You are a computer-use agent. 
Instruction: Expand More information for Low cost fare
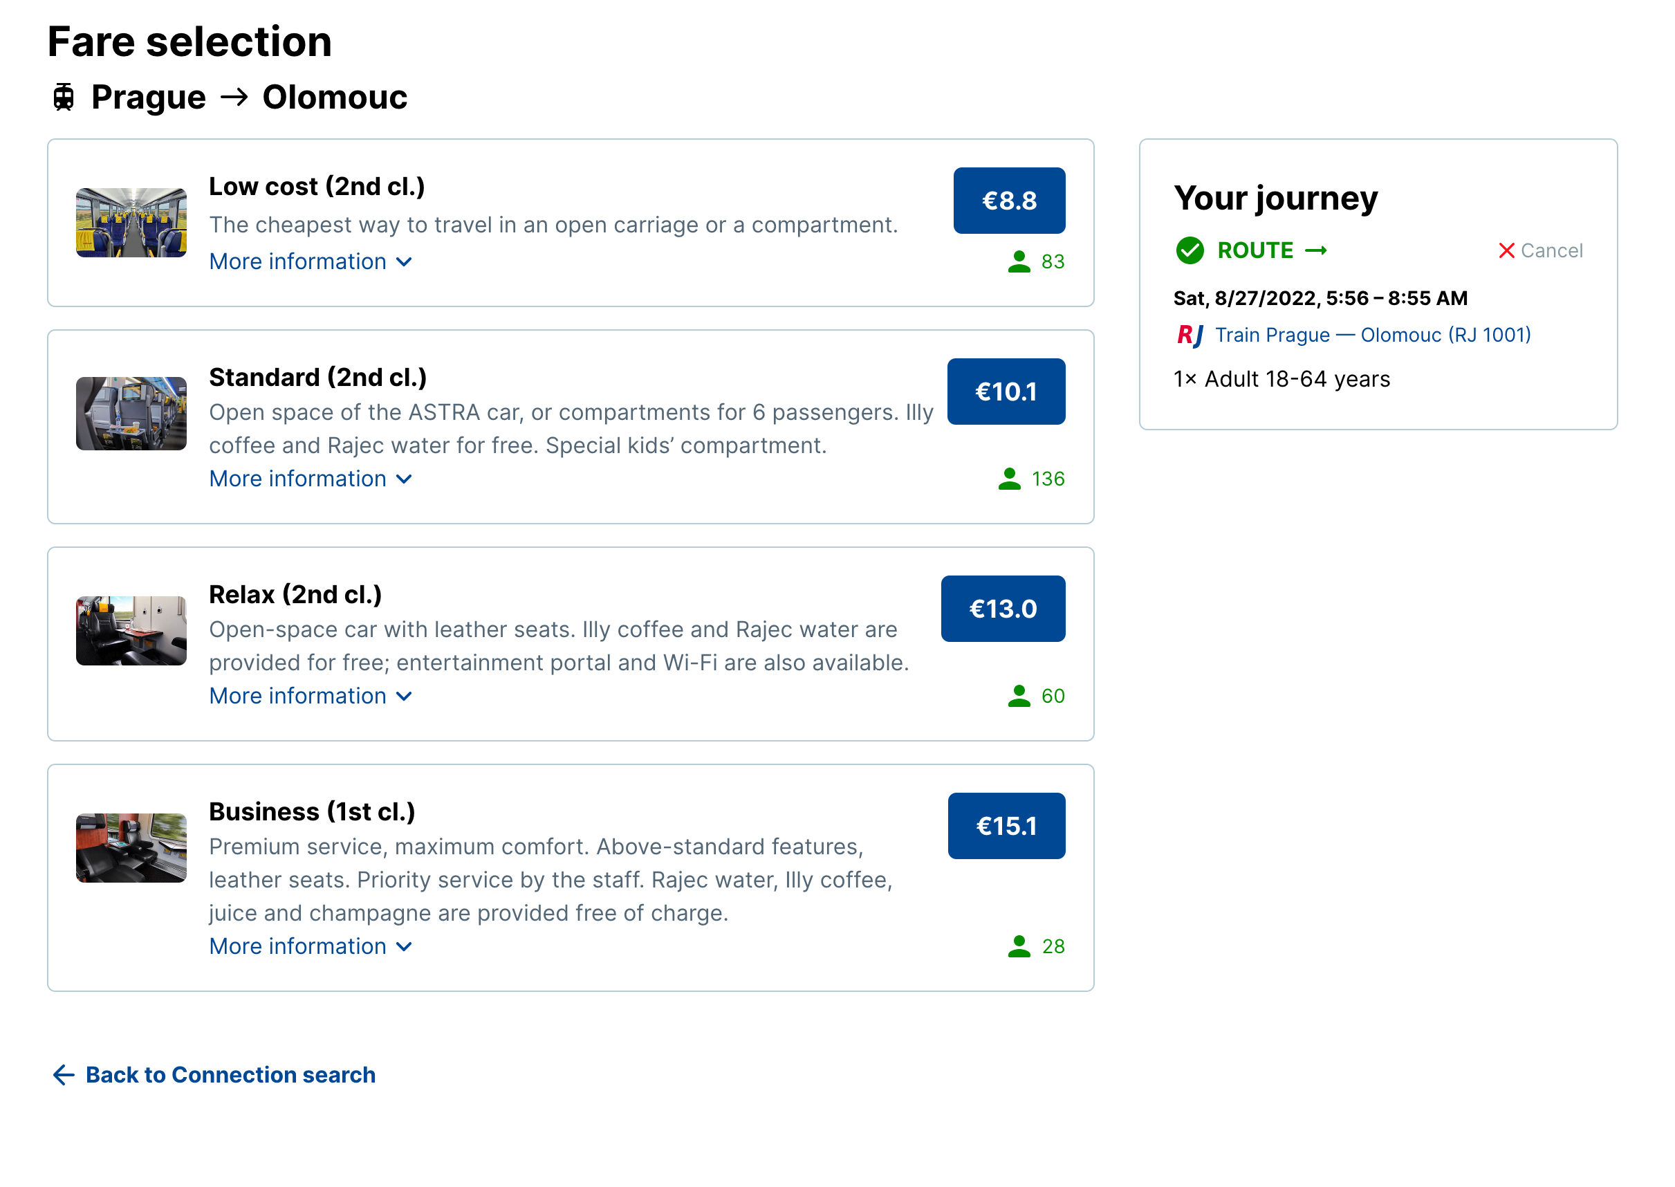tap(311, 261)
